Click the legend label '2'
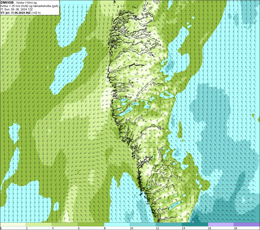Viewport: 260px width, 230px height. click(x=27, y=228)
